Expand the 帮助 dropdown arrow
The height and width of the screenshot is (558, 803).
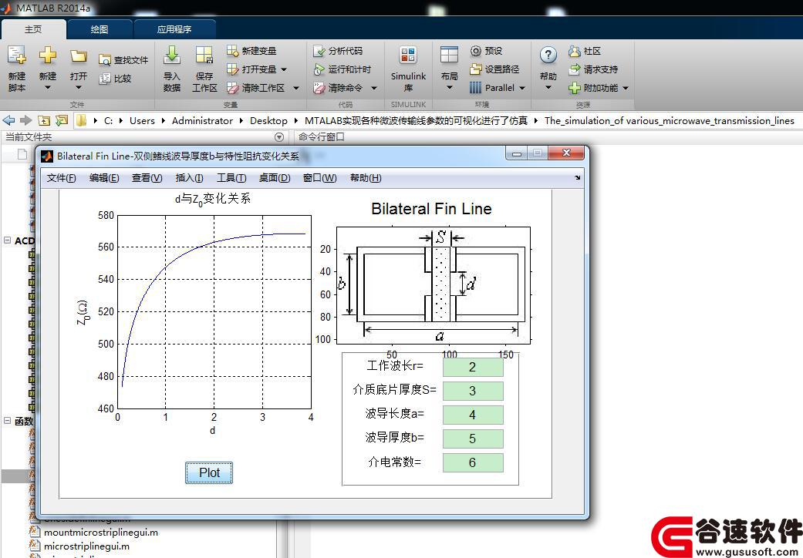pyautogui.click(x=548, y=88)
